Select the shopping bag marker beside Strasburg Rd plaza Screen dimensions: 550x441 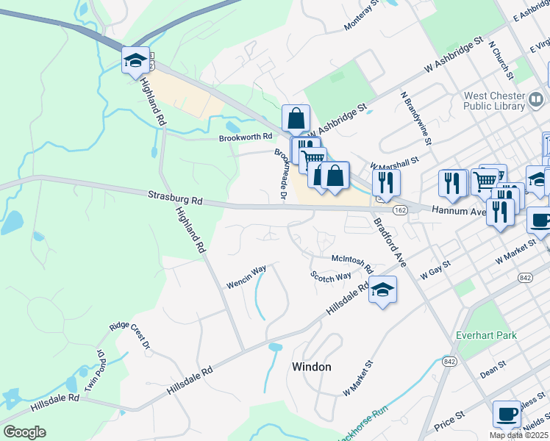click(335, 175)
